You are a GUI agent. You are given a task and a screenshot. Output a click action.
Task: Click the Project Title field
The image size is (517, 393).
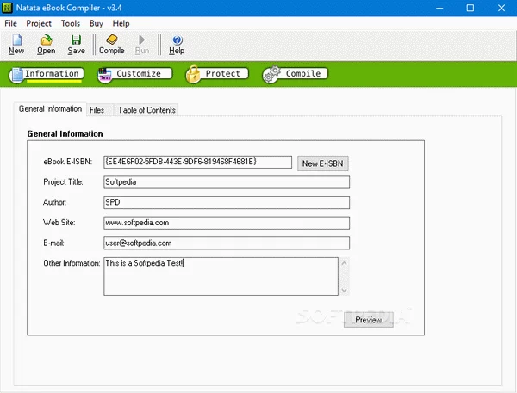[227, 182]
